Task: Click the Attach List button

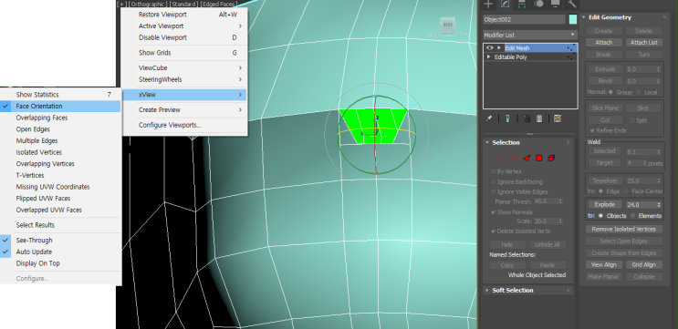Action: [x=644, y=42]
